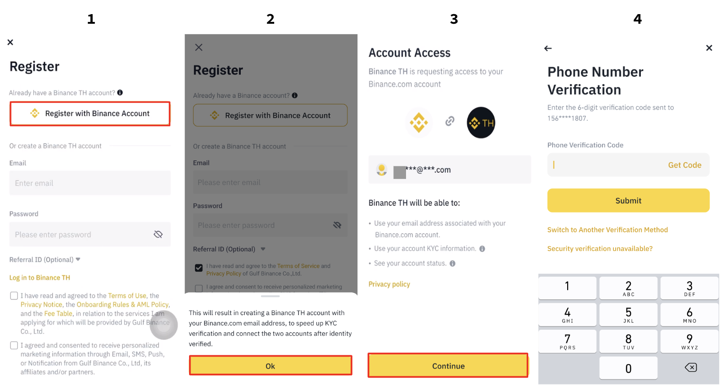The width and height of the screenshot is (726, 390).
Task: Click the info icon beside 'Already have a Binance TH account?'
Action: click(x=120, y=93)
